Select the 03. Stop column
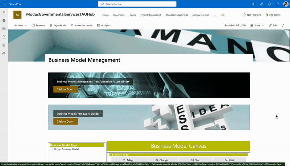 (x=195, y=160)
